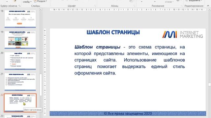Screen dimensions: 211x118
Task: Select slide 18 thumbnail
Action: pos(20,19)
